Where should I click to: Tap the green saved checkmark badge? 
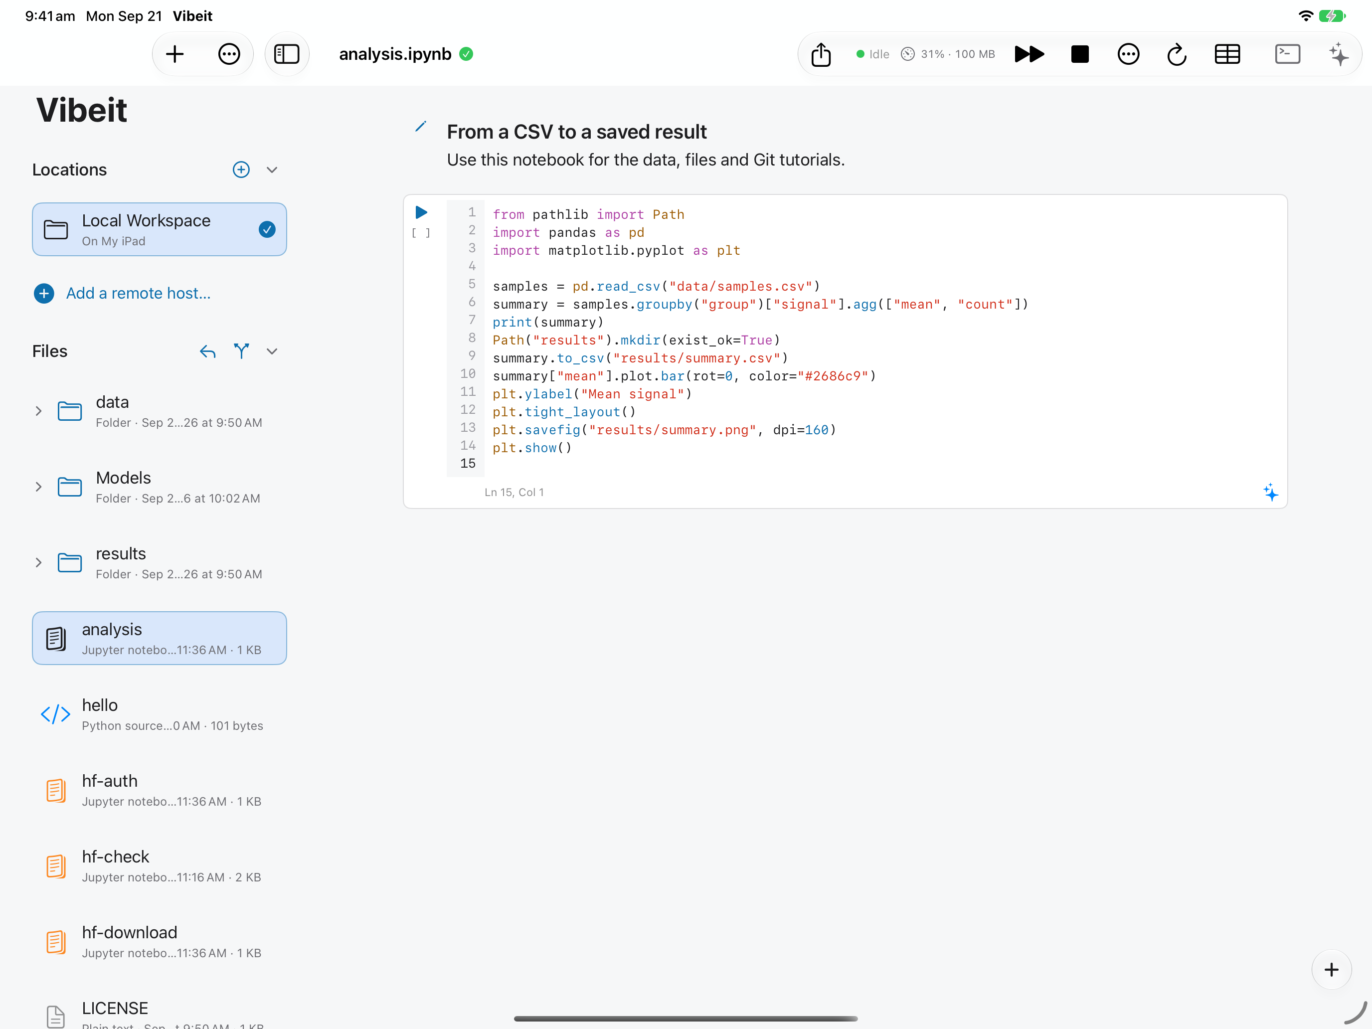[467, 54]
